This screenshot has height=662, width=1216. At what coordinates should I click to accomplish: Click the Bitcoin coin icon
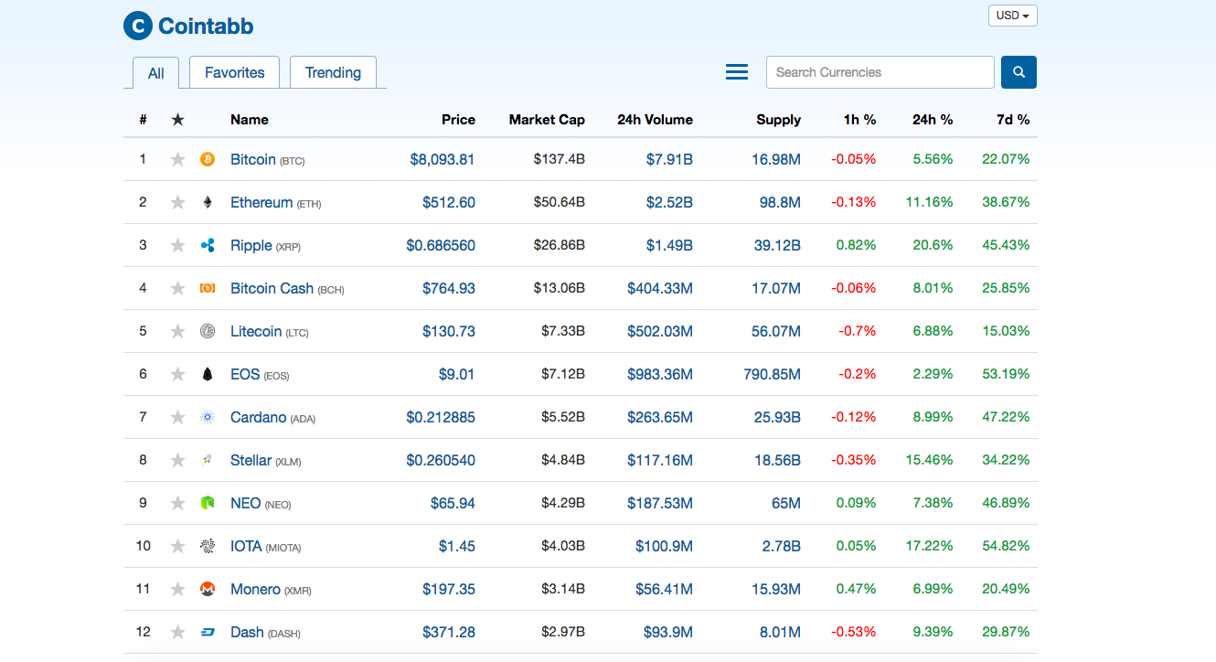coord(208,159)
